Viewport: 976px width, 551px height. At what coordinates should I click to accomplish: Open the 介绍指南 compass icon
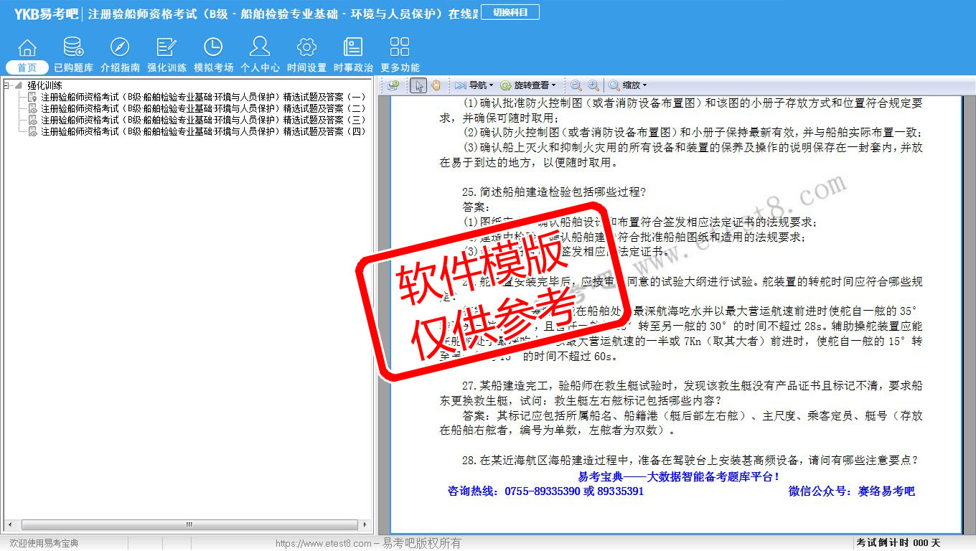(120, 48)
